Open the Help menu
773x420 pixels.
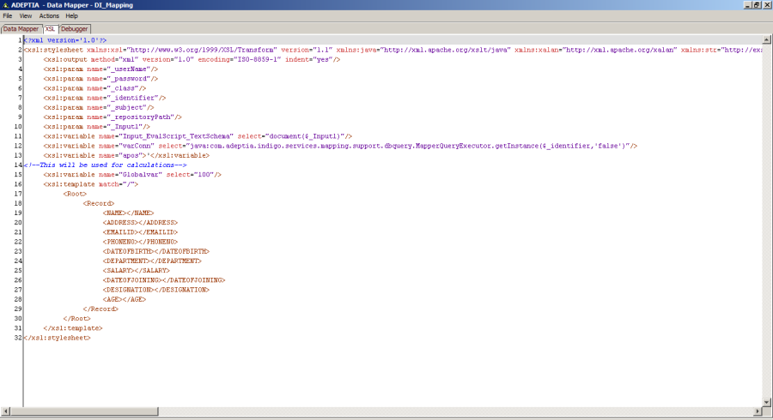(x=71, y=15)
